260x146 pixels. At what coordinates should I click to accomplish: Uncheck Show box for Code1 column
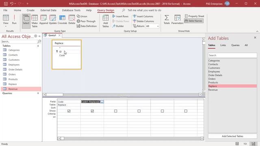pyautogui.click(x=92, y=111)
